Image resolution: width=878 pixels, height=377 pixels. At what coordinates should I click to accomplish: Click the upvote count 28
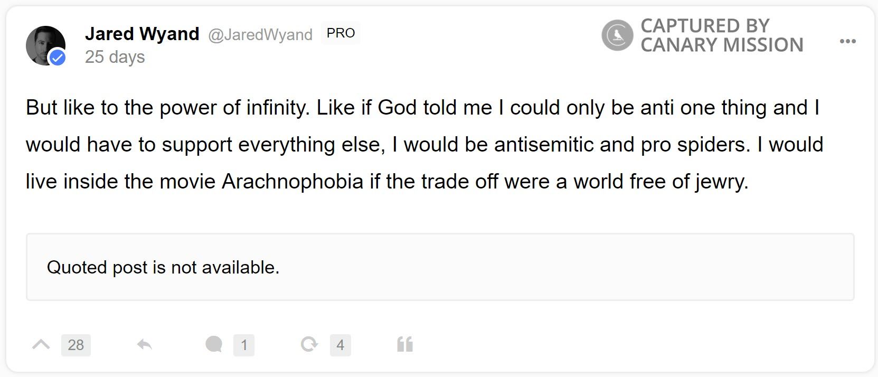75,345
